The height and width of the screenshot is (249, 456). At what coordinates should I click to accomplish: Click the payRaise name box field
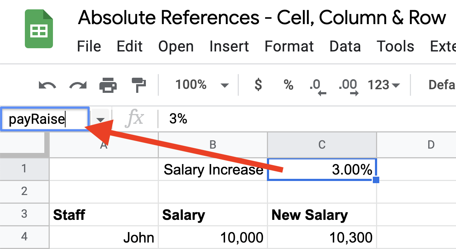point(43,119)
